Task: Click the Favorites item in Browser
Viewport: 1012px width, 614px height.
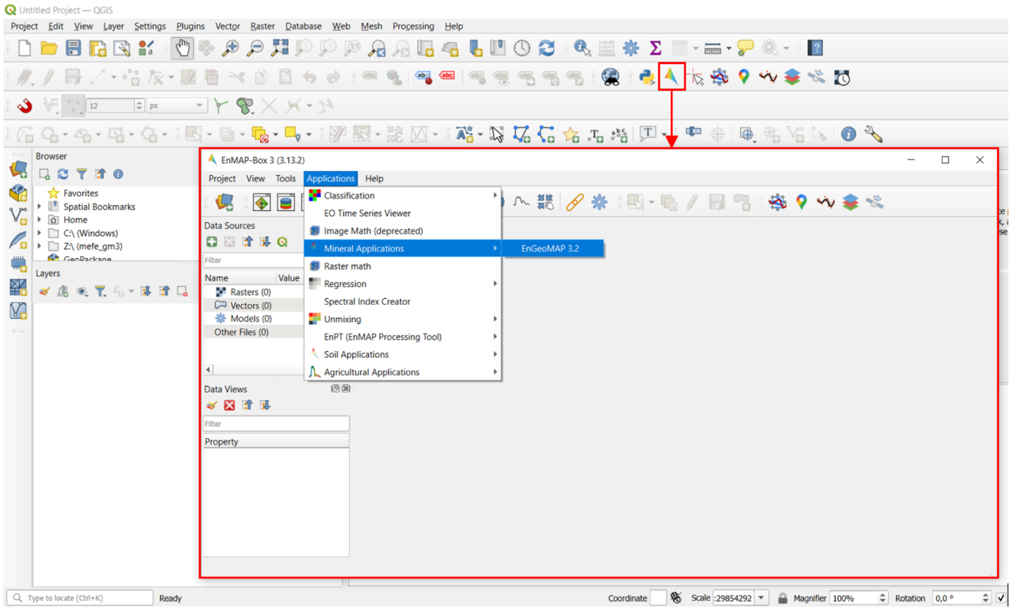Action: click(80, 193)
